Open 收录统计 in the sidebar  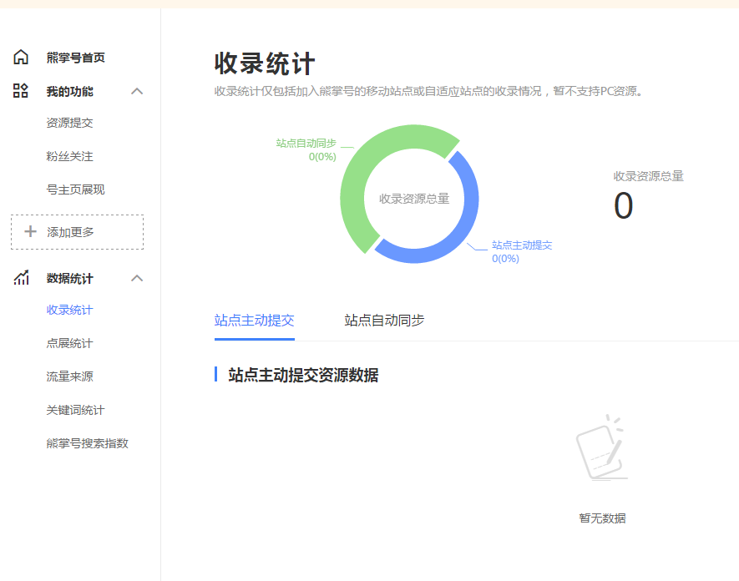tap(69, 310)
